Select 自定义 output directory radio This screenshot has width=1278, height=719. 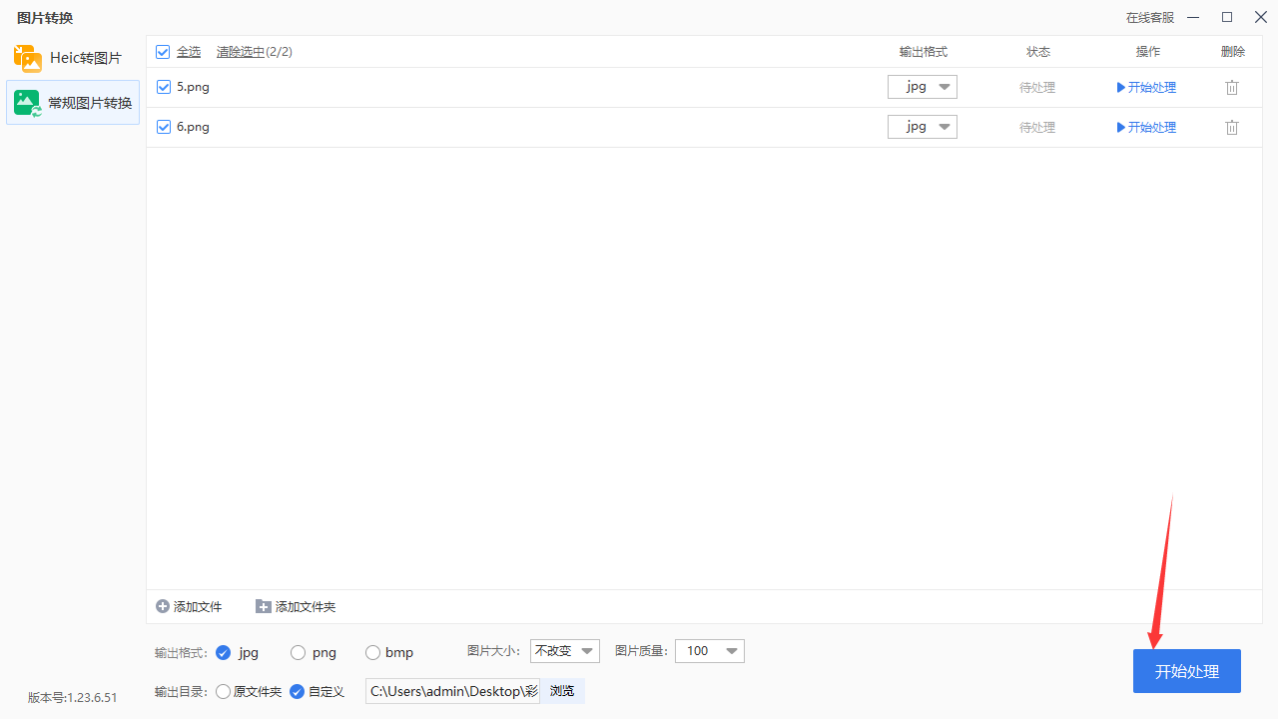[297, 691]
